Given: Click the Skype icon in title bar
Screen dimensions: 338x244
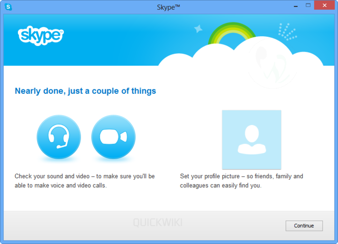Looking at the screenshot, I should [8, 7].
